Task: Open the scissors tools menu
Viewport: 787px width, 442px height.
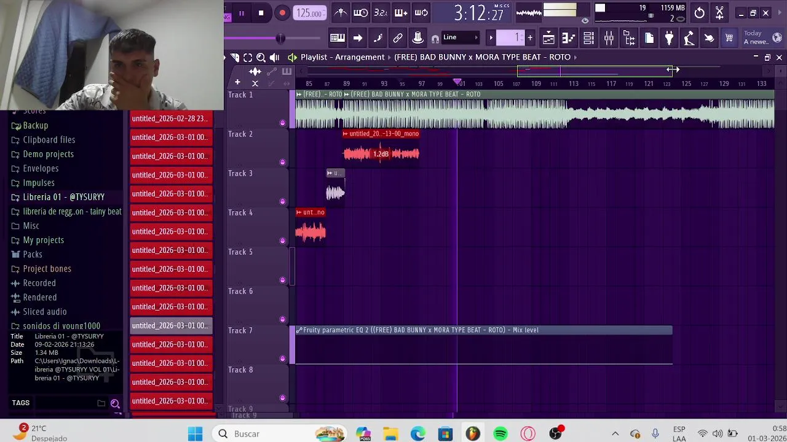Action: (x=719, y=13)
